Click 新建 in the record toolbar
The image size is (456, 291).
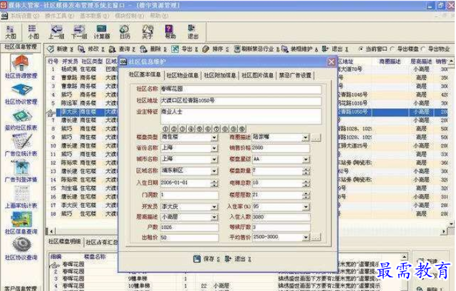60,49
